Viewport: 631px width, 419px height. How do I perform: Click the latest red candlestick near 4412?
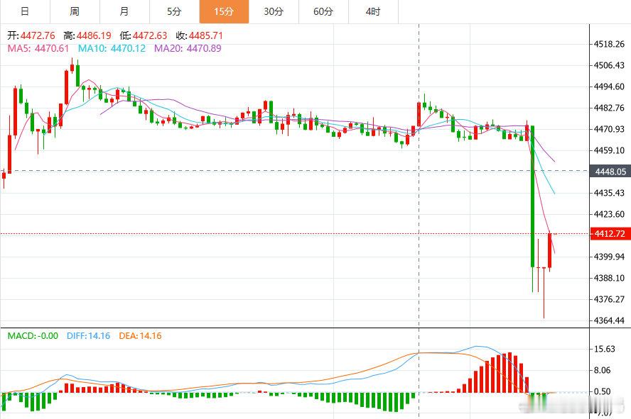550,250
